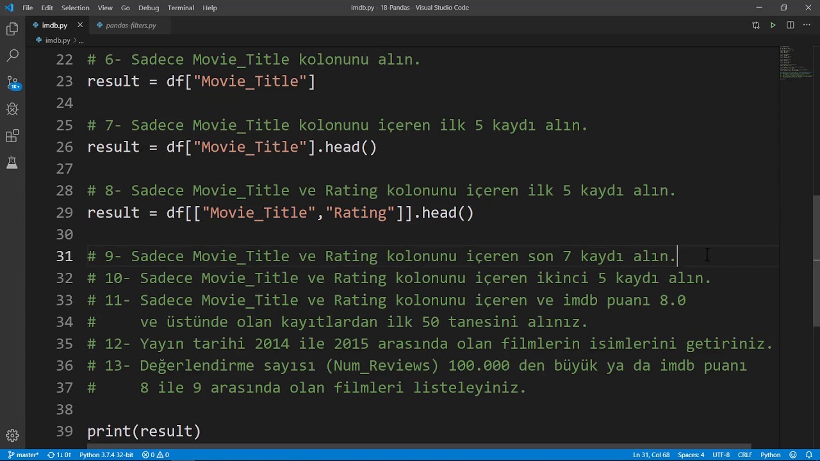Viewport: 820px width, 461px height.
Task: Open notifications bell in status bar
Action: (x=808, y=455)
